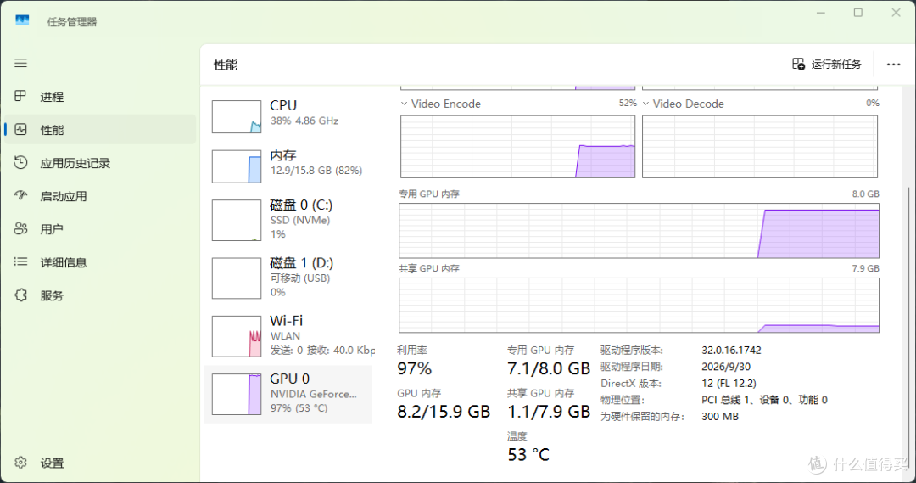
Task: Click the 8.2/15.9 GB GPU memory value
Action: pos(444,412)
